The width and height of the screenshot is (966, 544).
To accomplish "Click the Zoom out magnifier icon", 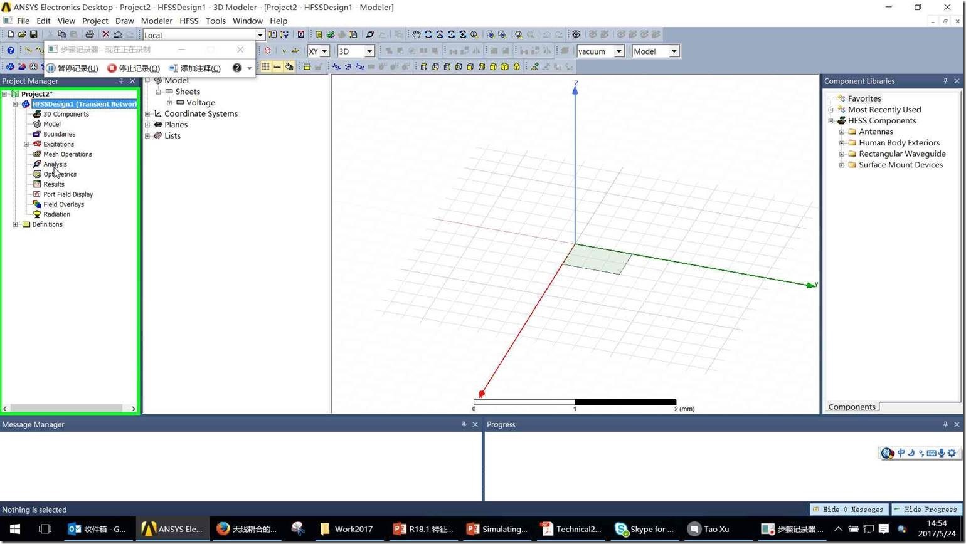I will [x=502, y=34].
